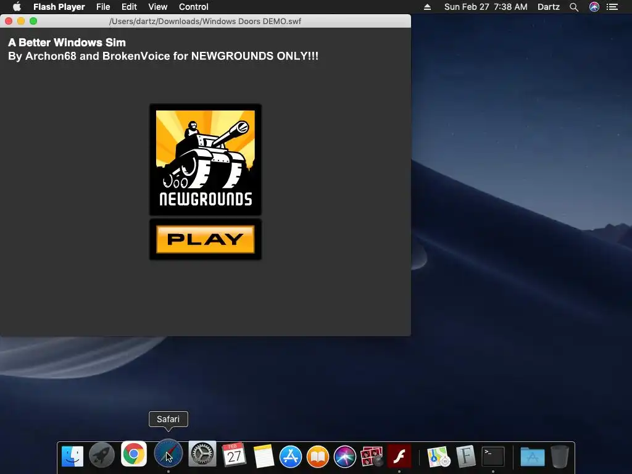This screenshot has width=632, height=474.
Task: Open Terminal from the Dock
Action: pos(493,456)
